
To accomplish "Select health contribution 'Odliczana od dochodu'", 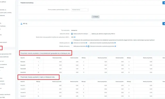I will point(72,46).
